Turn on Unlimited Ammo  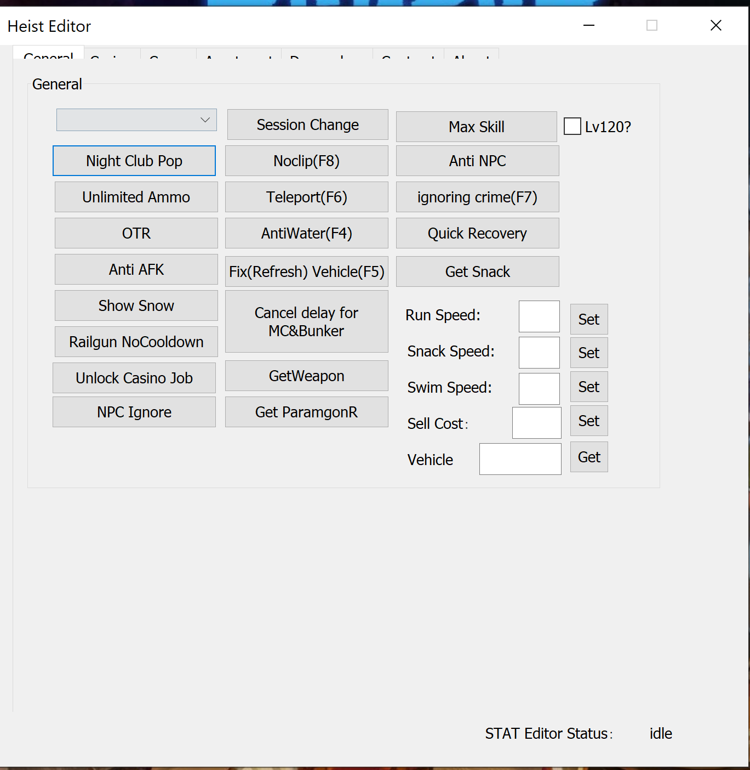136,197
